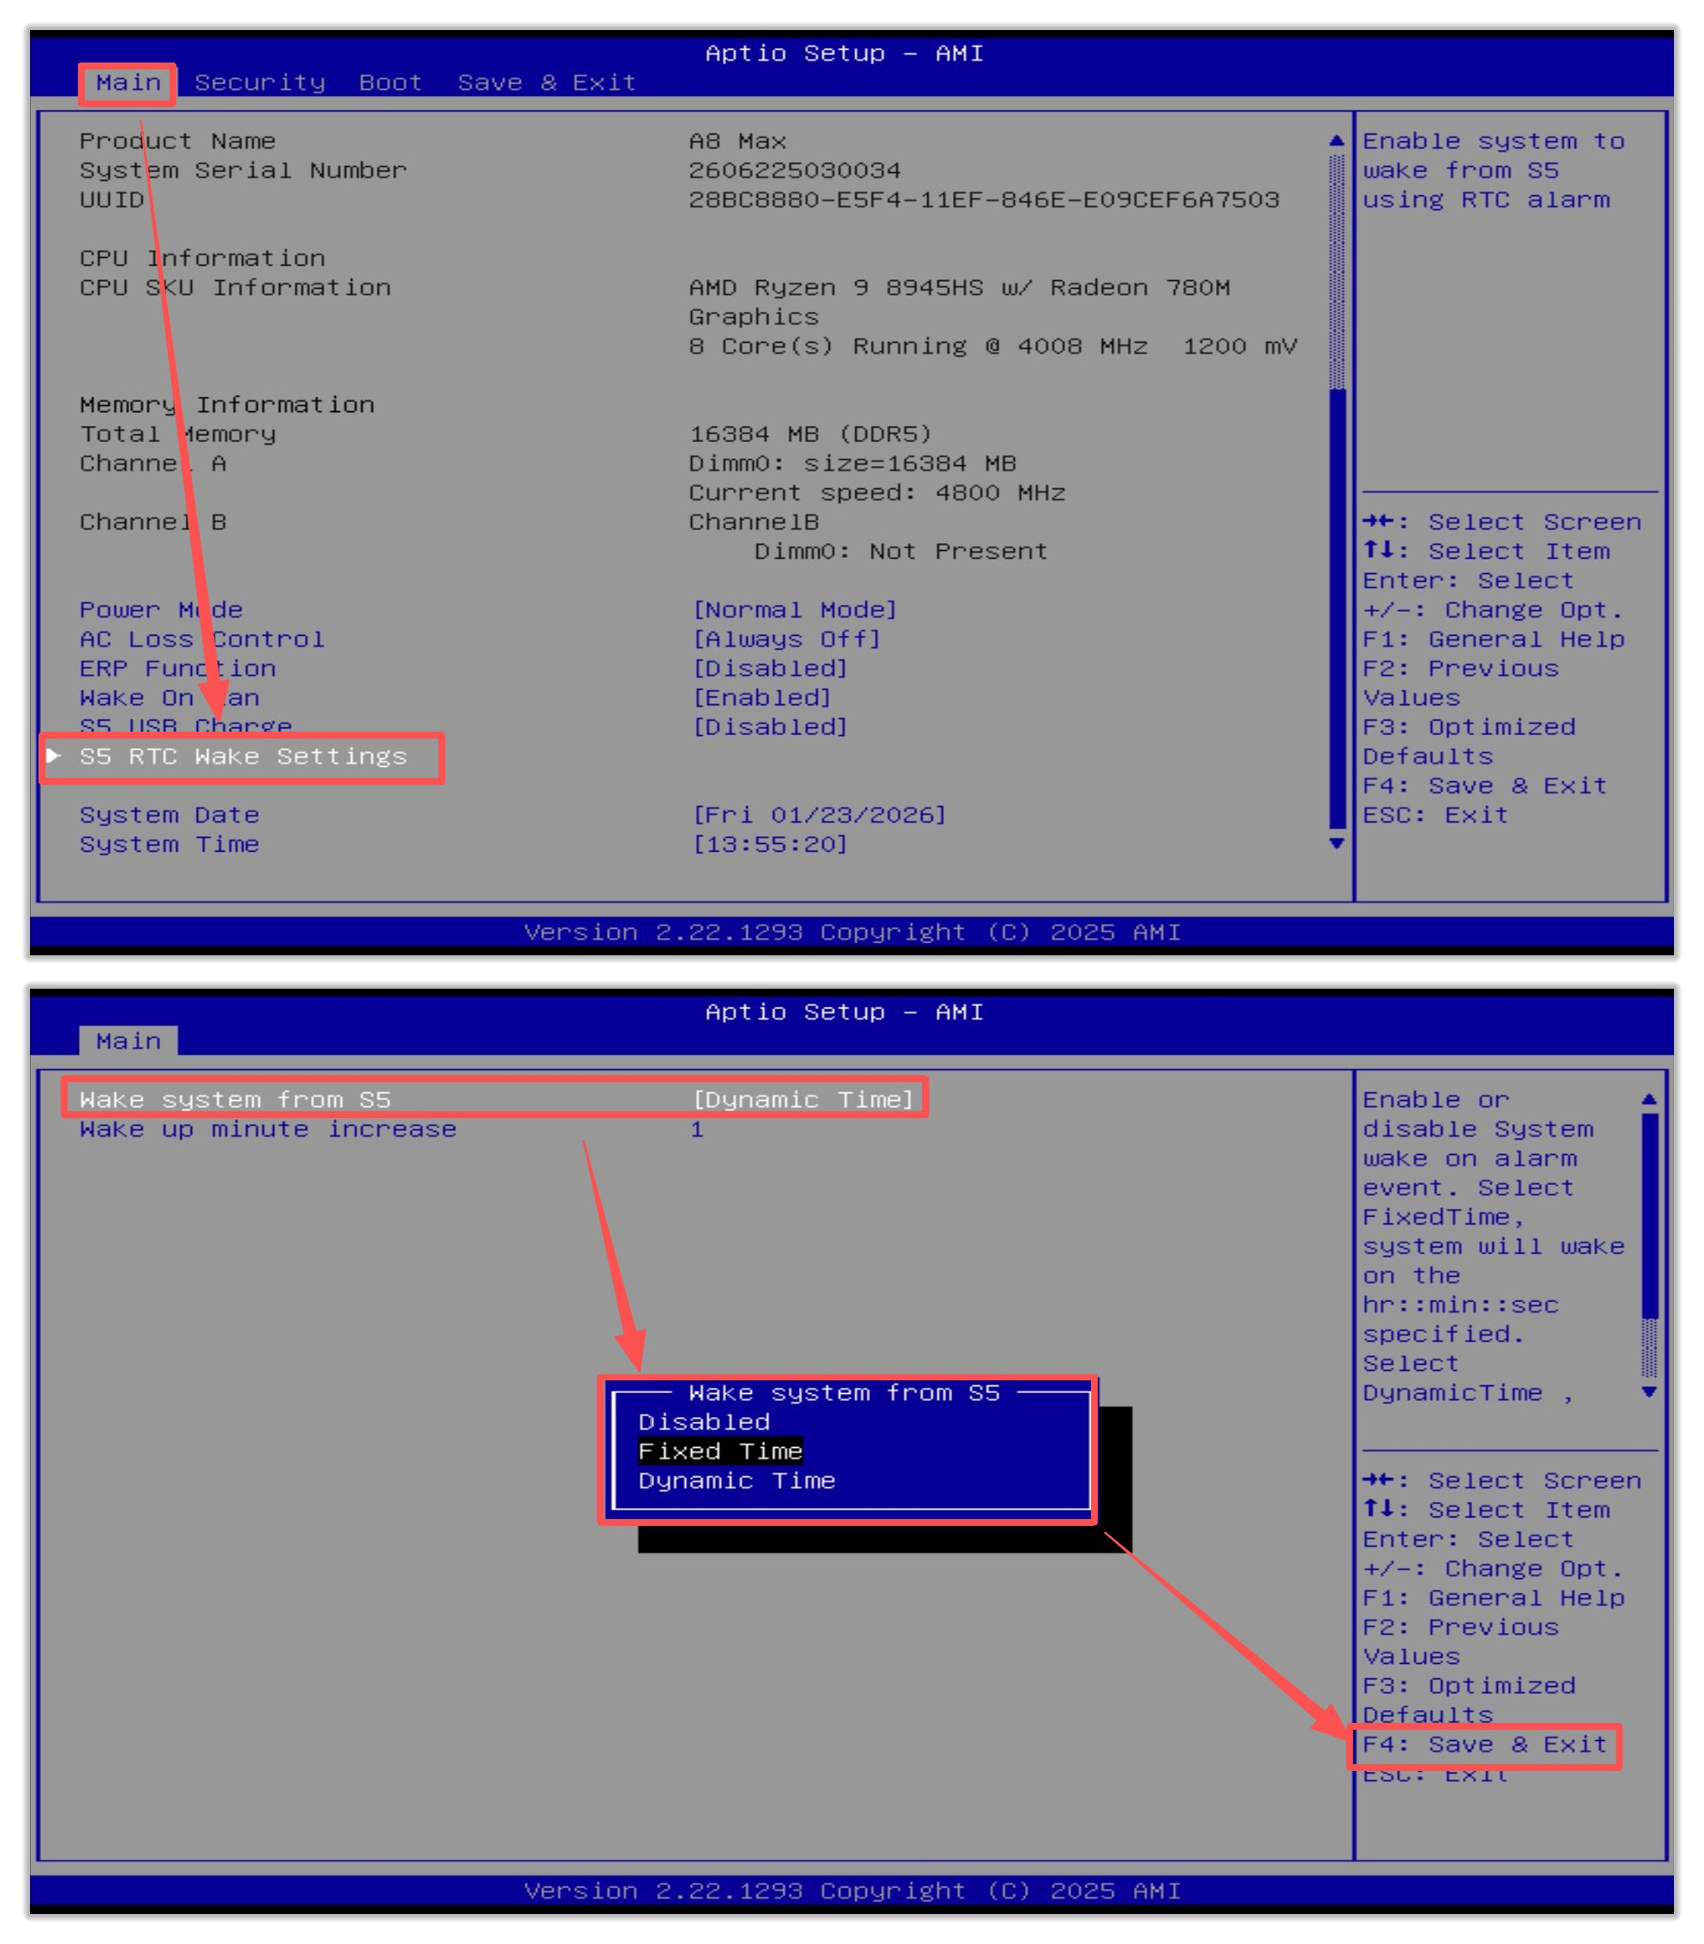Click help panel scroll-up arrow in bottom screen
This screenshot has height=1944, width=1704.
pos(1648,1099)
